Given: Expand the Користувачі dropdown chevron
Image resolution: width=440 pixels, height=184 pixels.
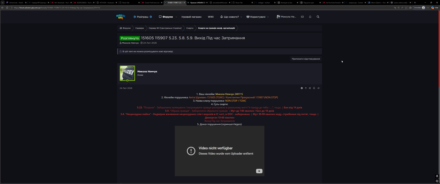Looking at the screenshot, I should click(x=268, y=17).
